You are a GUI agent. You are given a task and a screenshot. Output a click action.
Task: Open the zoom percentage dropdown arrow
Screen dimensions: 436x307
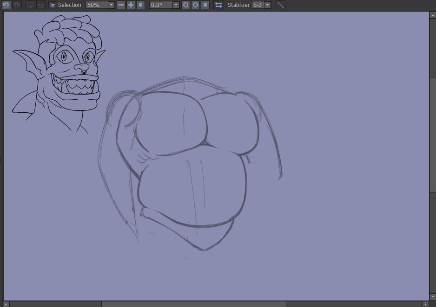[111, 5]
